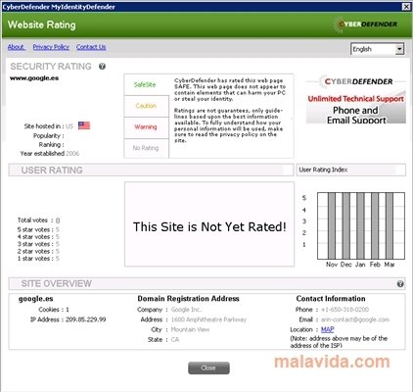
Task: Click the www.google.es site name
Action: tap(34, 78)
